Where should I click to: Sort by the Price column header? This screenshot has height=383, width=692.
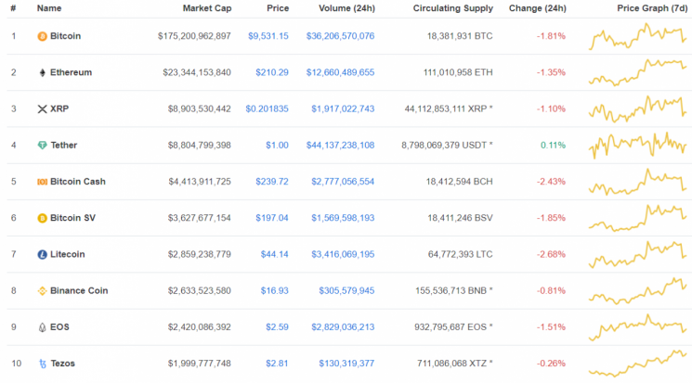pyautogui.click(x=278, y=8)
